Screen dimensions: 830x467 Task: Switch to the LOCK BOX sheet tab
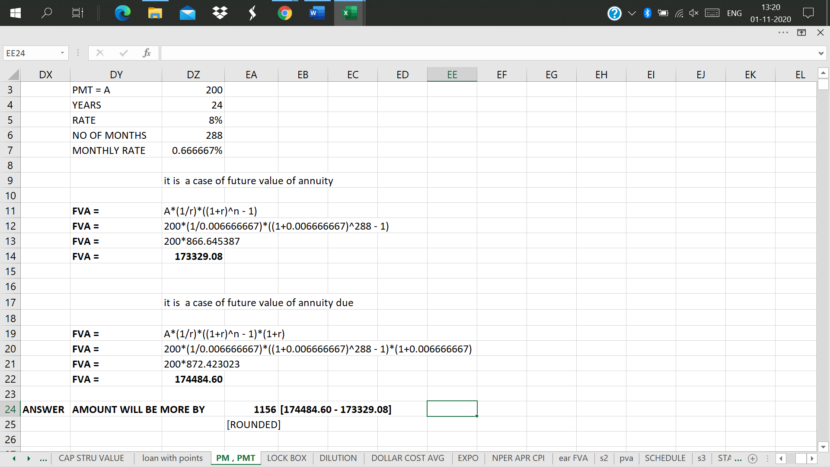click(x=287, y=458)
